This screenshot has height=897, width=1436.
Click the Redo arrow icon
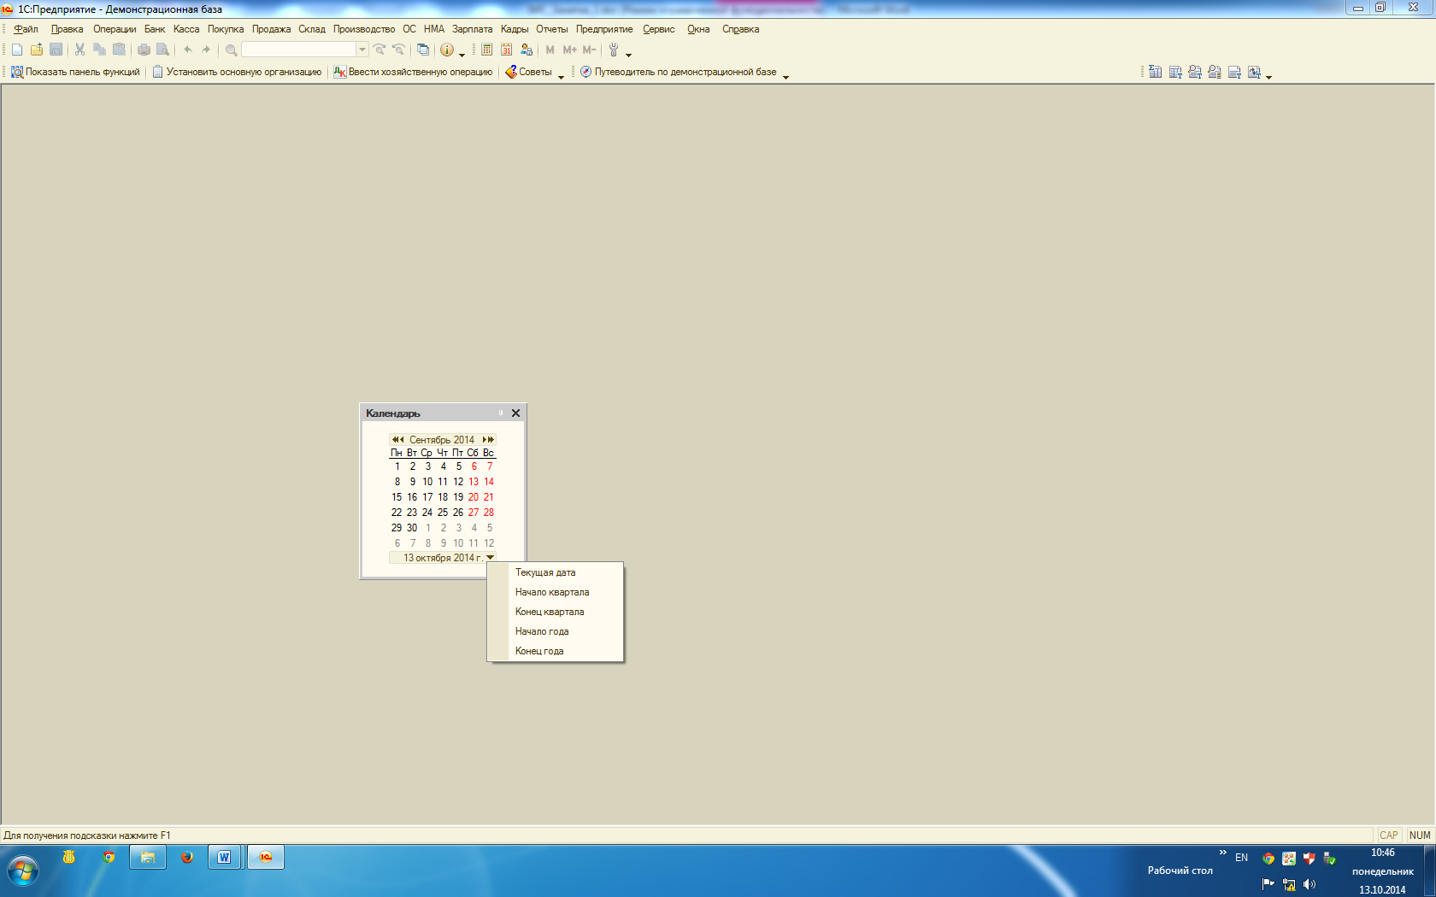point(206,50)
